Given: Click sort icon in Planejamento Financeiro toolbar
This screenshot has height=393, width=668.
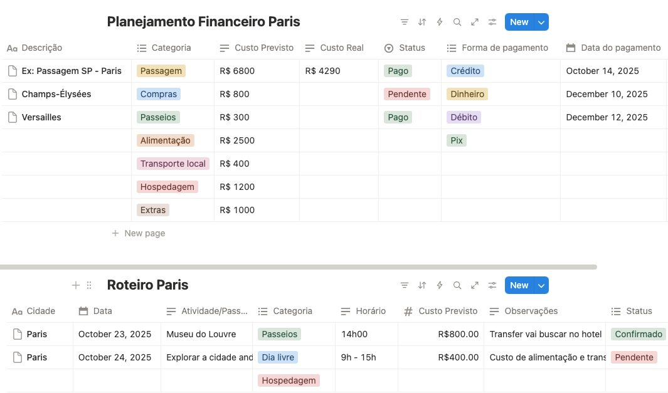Looking at the screenshot, I should (422, 22).
